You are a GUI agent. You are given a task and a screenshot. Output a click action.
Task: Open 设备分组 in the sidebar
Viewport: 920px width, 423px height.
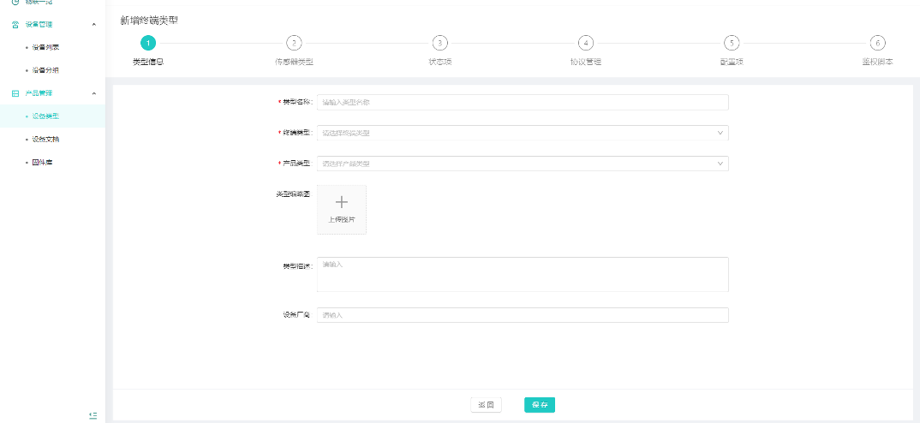(45, 70)
